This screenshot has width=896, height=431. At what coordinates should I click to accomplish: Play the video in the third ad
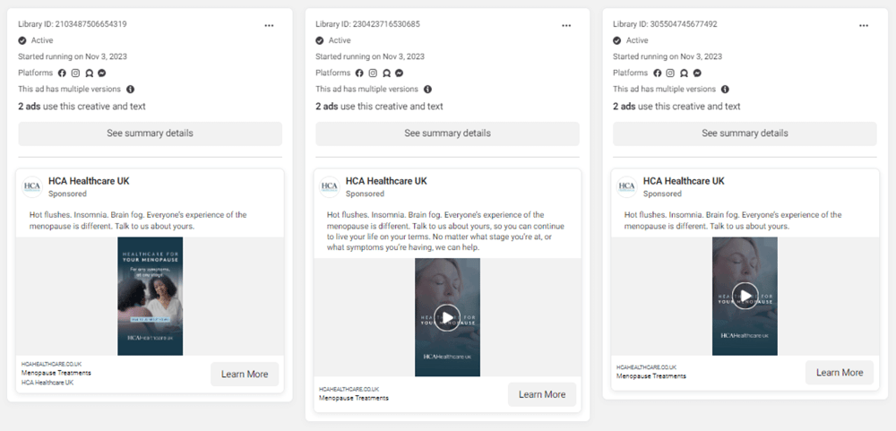tap(745, 296)
